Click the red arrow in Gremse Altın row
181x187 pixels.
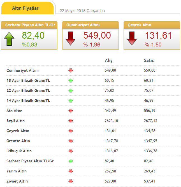(x=71, y=141)
